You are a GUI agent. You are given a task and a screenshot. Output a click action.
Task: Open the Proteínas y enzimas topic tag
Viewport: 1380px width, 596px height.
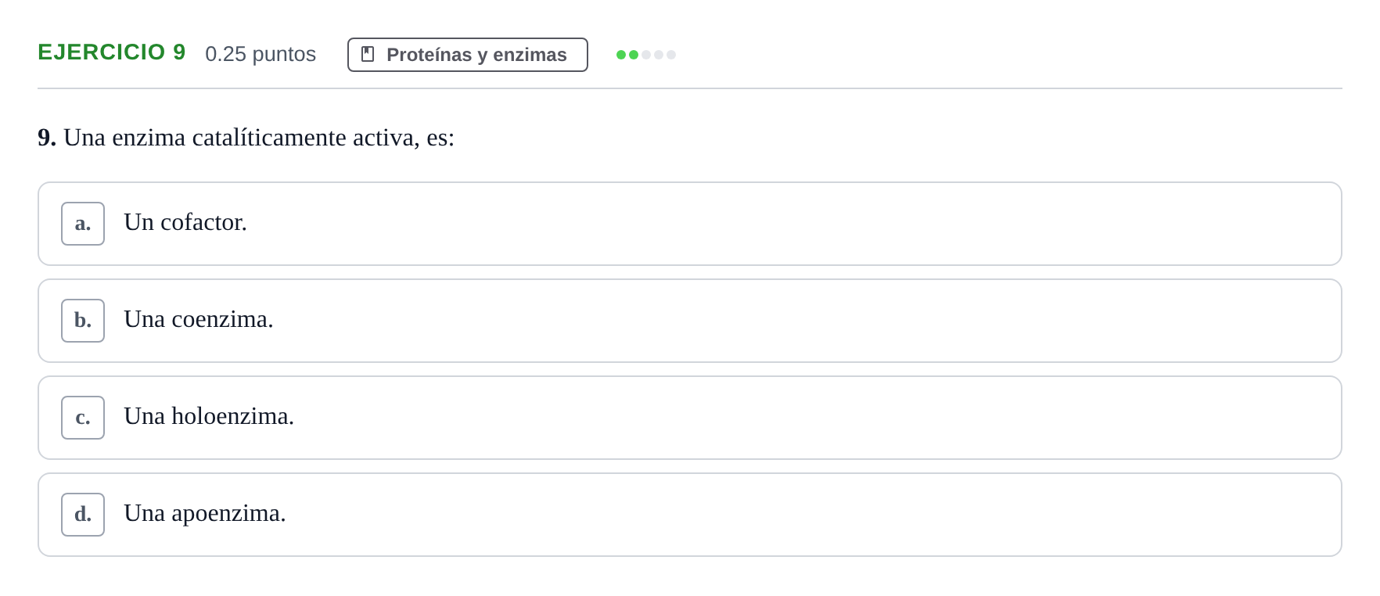[x=468, y=55]
